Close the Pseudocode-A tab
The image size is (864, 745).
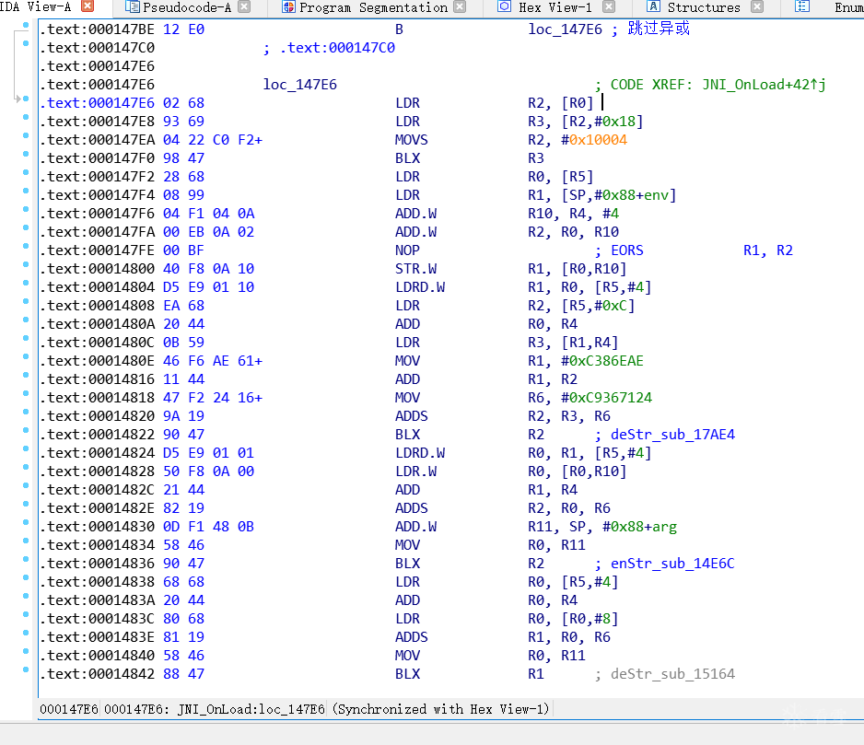(244, 6)
